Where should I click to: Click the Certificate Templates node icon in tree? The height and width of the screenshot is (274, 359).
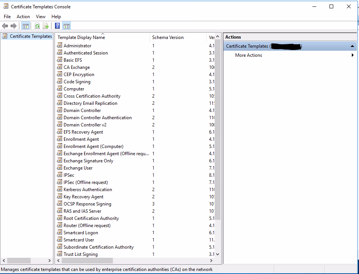coord(5,36)
